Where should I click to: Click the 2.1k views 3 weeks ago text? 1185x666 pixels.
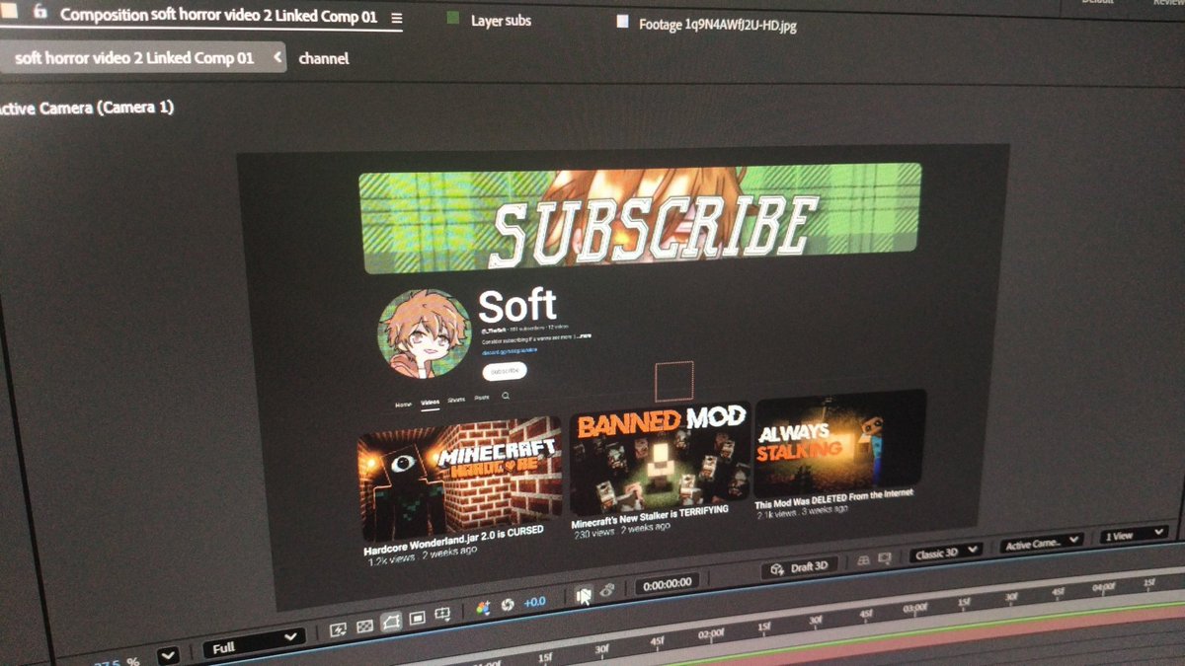pyautogui.click(x=802, y=511)
